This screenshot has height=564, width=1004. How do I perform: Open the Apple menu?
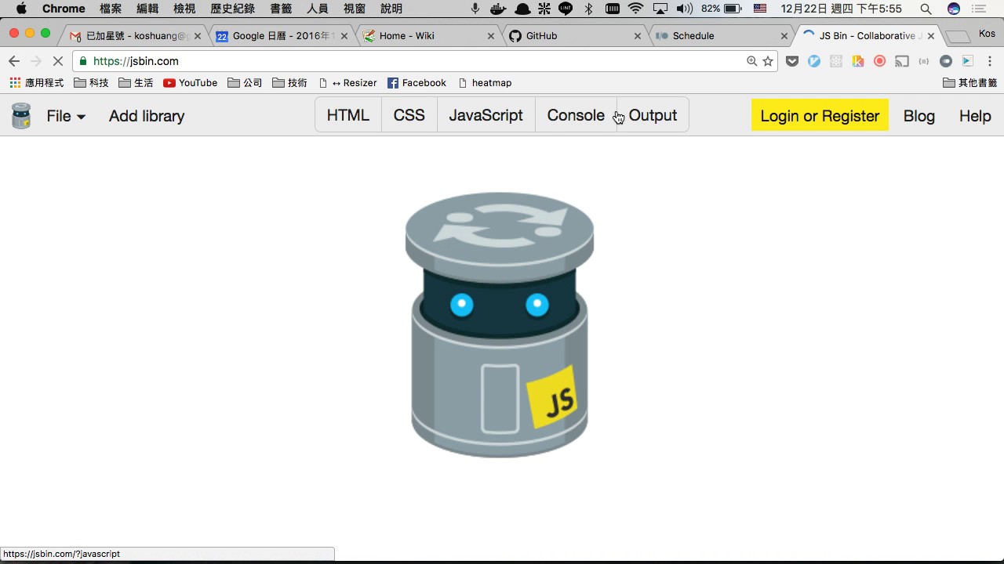click(21, 9)
